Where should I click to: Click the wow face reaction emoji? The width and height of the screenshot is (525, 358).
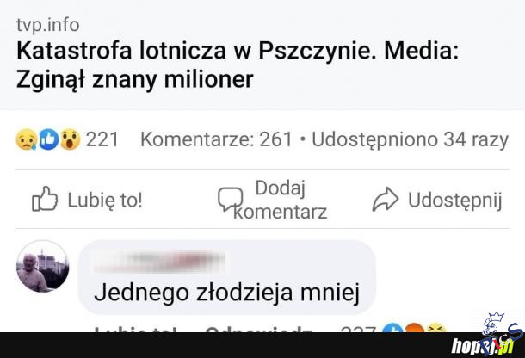[x=69, y=139]
